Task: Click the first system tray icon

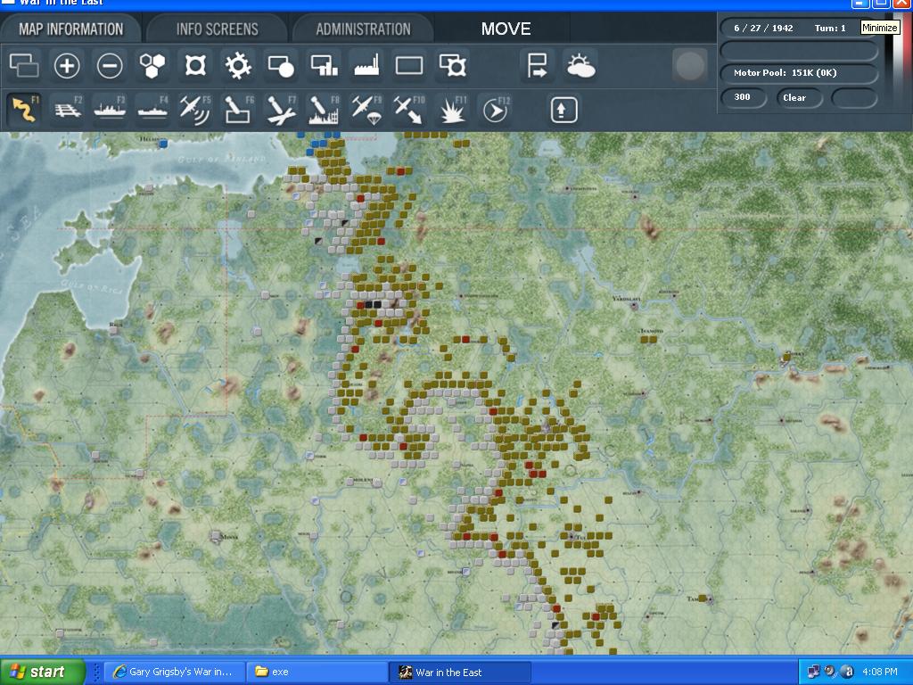Action: (x=813, y=672)
